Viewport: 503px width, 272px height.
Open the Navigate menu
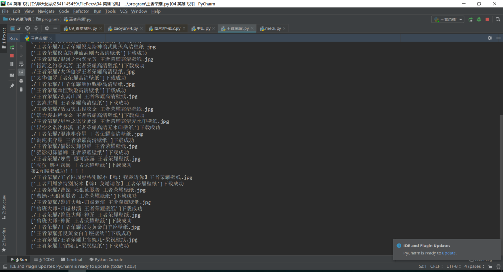(46, 11)
